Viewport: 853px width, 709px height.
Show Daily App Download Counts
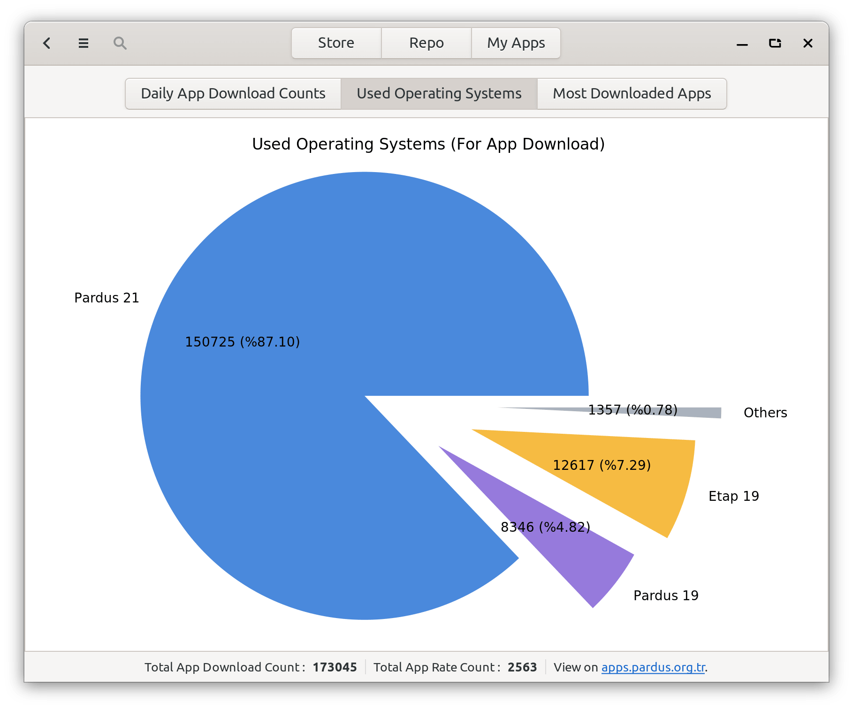233,94
